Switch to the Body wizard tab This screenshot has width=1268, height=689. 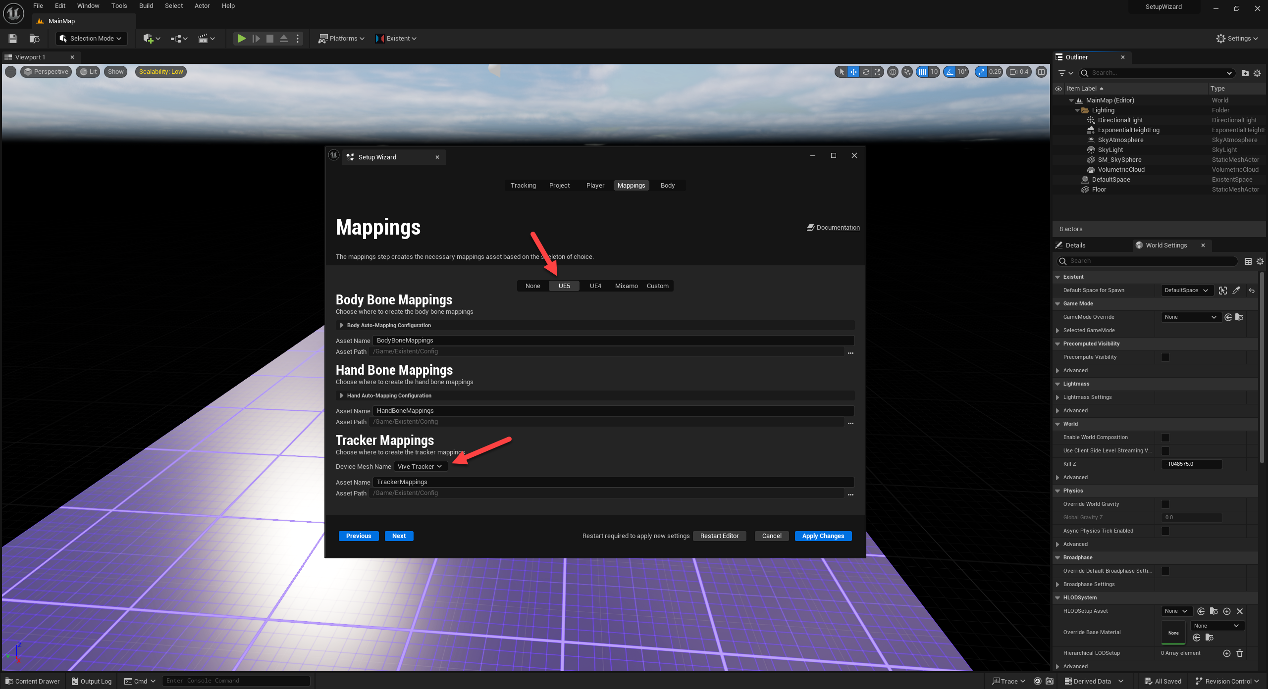click(667, 186)
